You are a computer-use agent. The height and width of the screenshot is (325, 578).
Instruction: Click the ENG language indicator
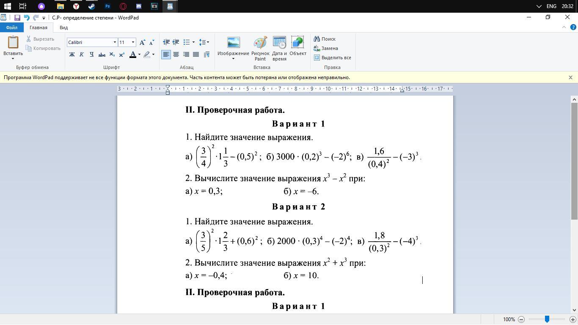pos(551,6)
